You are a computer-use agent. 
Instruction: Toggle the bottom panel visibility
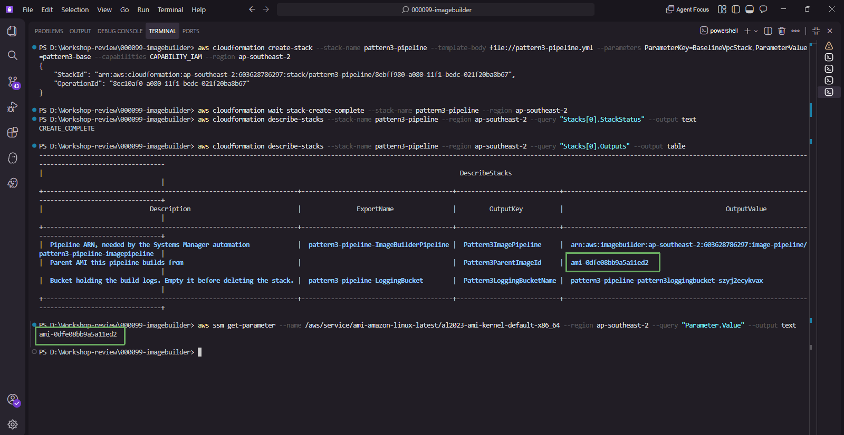750,9
